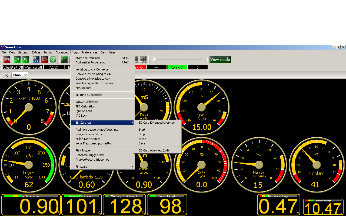Open the View menu

pos(12,52)
